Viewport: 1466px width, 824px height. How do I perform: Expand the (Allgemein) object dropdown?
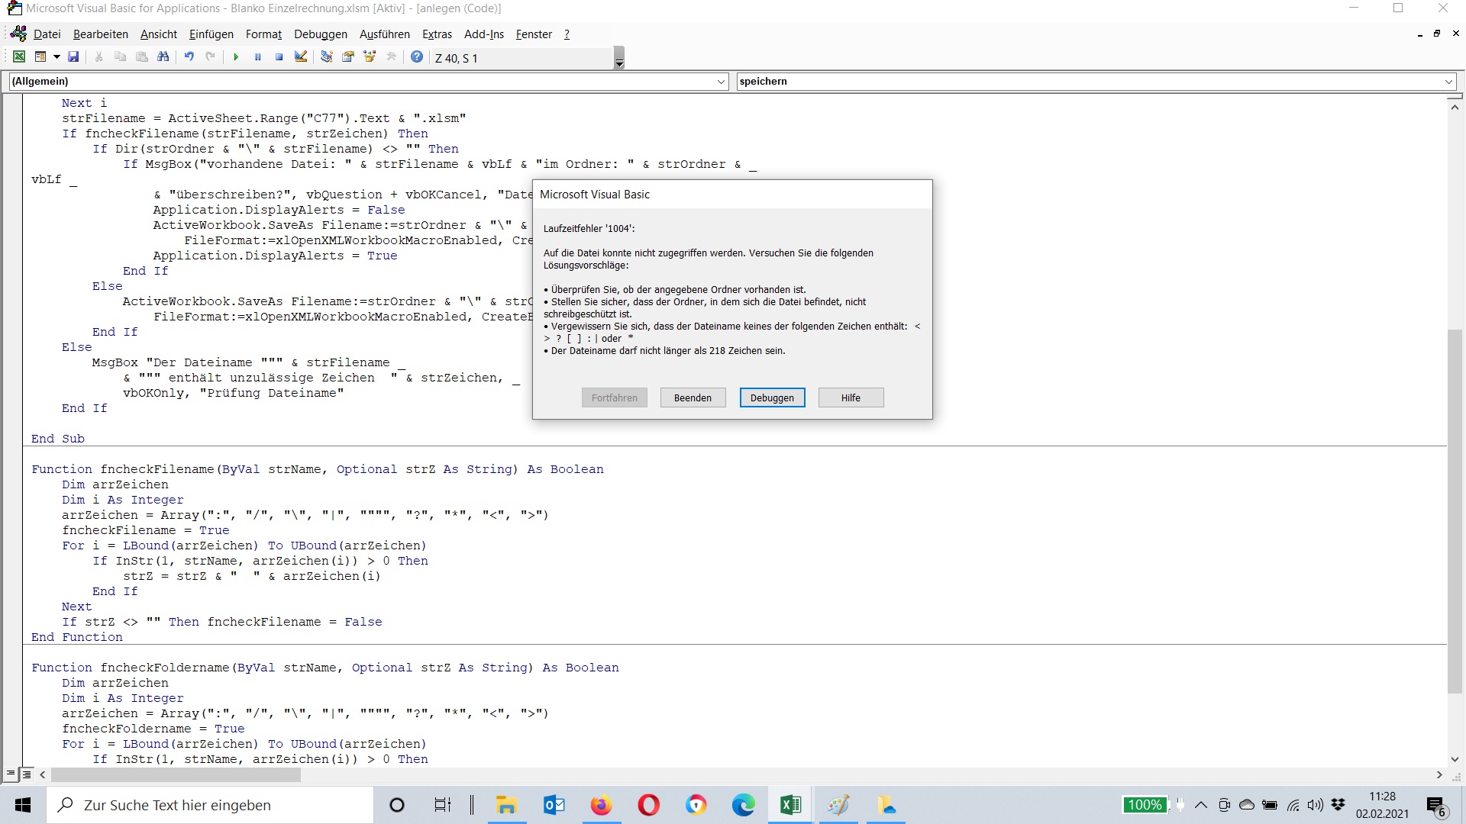tap(722, 82)
